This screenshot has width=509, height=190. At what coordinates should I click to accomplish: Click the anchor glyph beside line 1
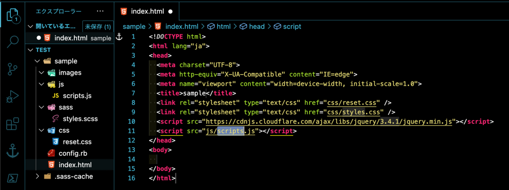(119, 37)
